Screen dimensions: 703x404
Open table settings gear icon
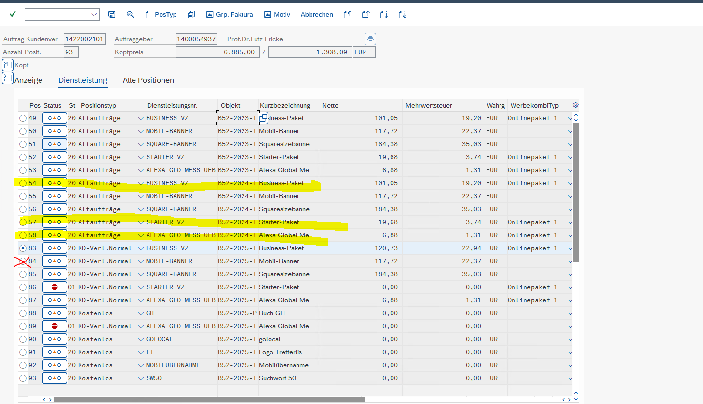click(x=575, y=105)
